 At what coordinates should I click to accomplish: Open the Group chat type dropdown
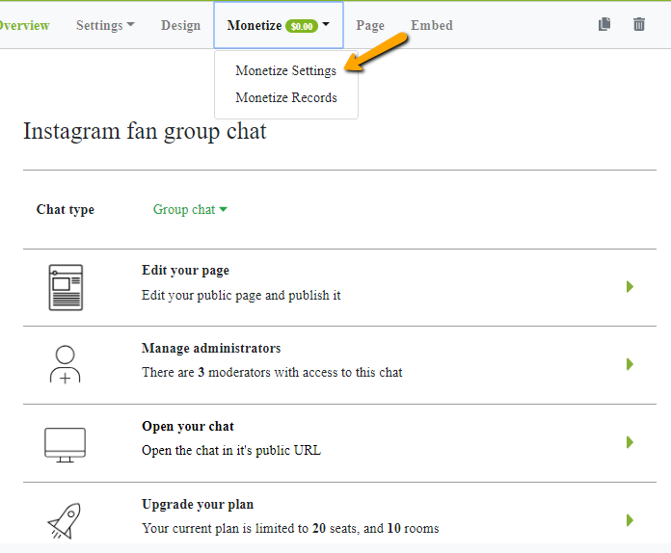coord(190,210)
